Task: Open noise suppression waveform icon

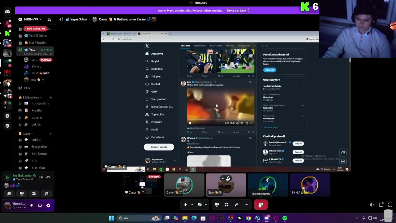Action: pos(41,177)
